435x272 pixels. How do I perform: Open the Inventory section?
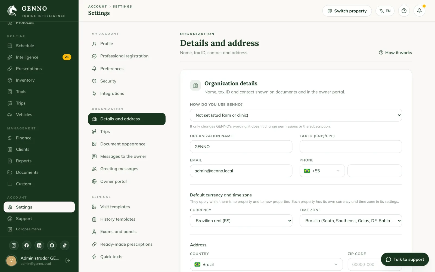(x=39, y=80)
